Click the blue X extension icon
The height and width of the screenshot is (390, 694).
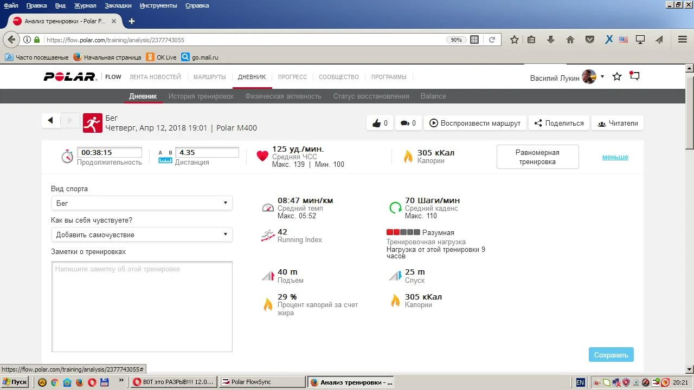609,40
